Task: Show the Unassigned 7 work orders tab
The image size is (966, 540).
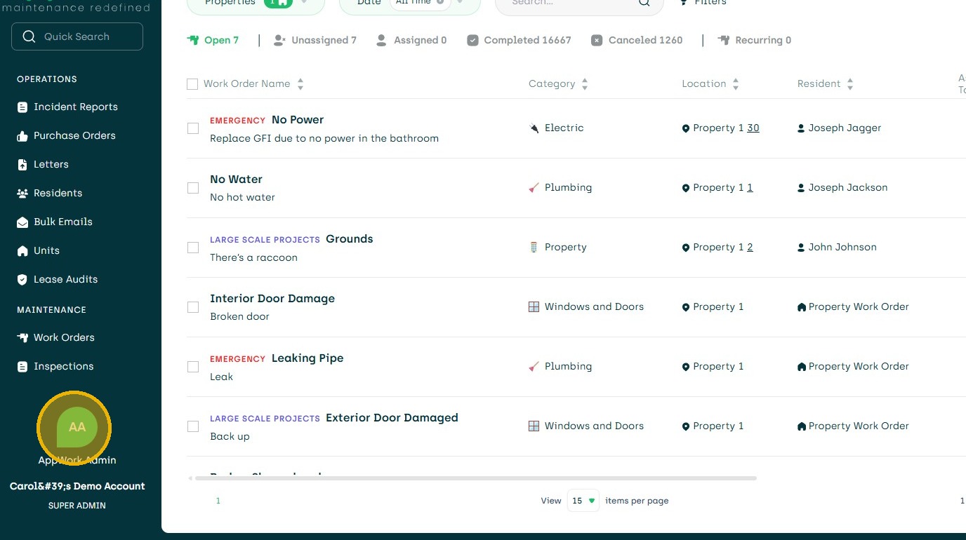Action: point(315,41)
